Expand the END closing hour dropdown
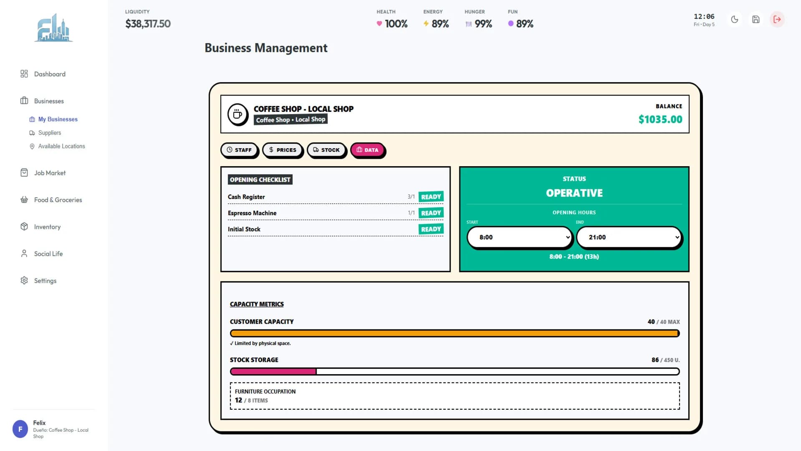 tap(629, 237)
